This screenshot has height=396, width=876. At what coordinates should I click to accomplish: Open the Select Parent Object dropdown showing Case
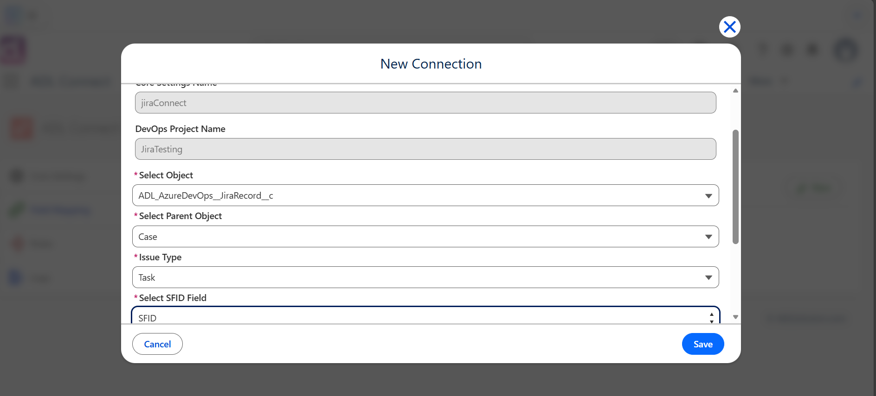click(425, 237)
